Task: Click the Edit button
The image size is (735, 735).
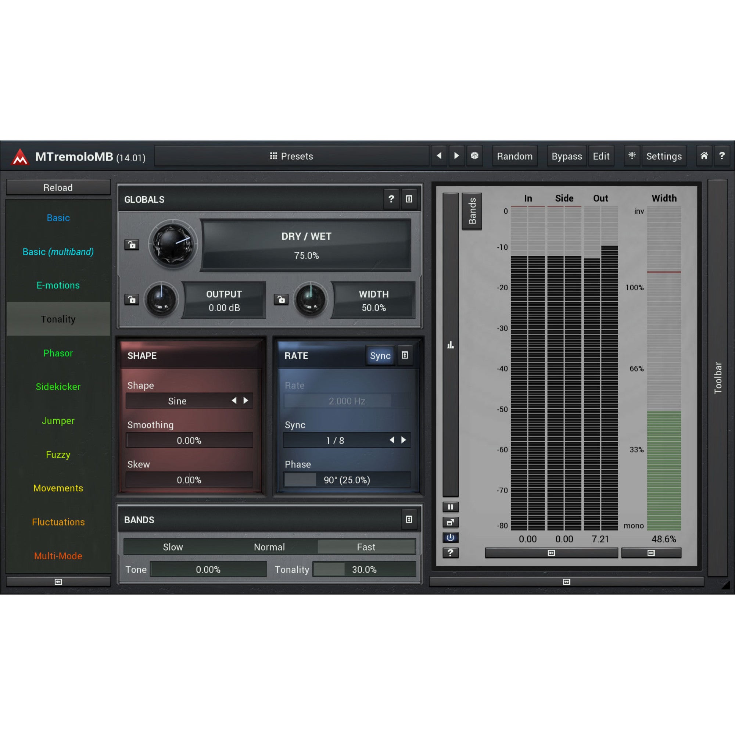Action: (601, 156)
